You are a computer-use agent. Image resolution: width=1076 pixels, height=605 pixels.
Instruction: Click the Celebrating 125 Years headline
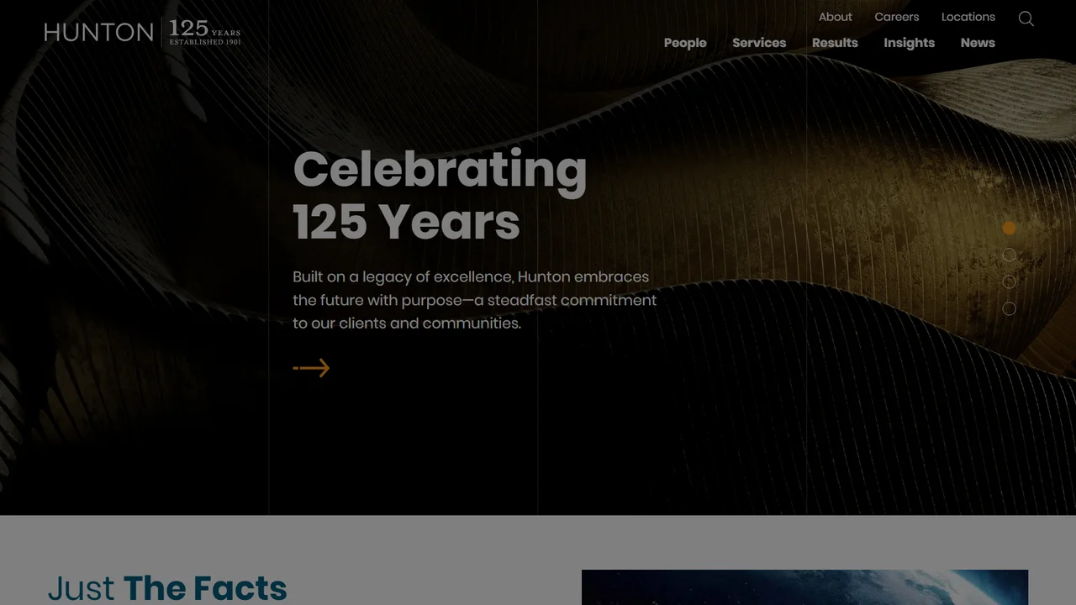440,195
